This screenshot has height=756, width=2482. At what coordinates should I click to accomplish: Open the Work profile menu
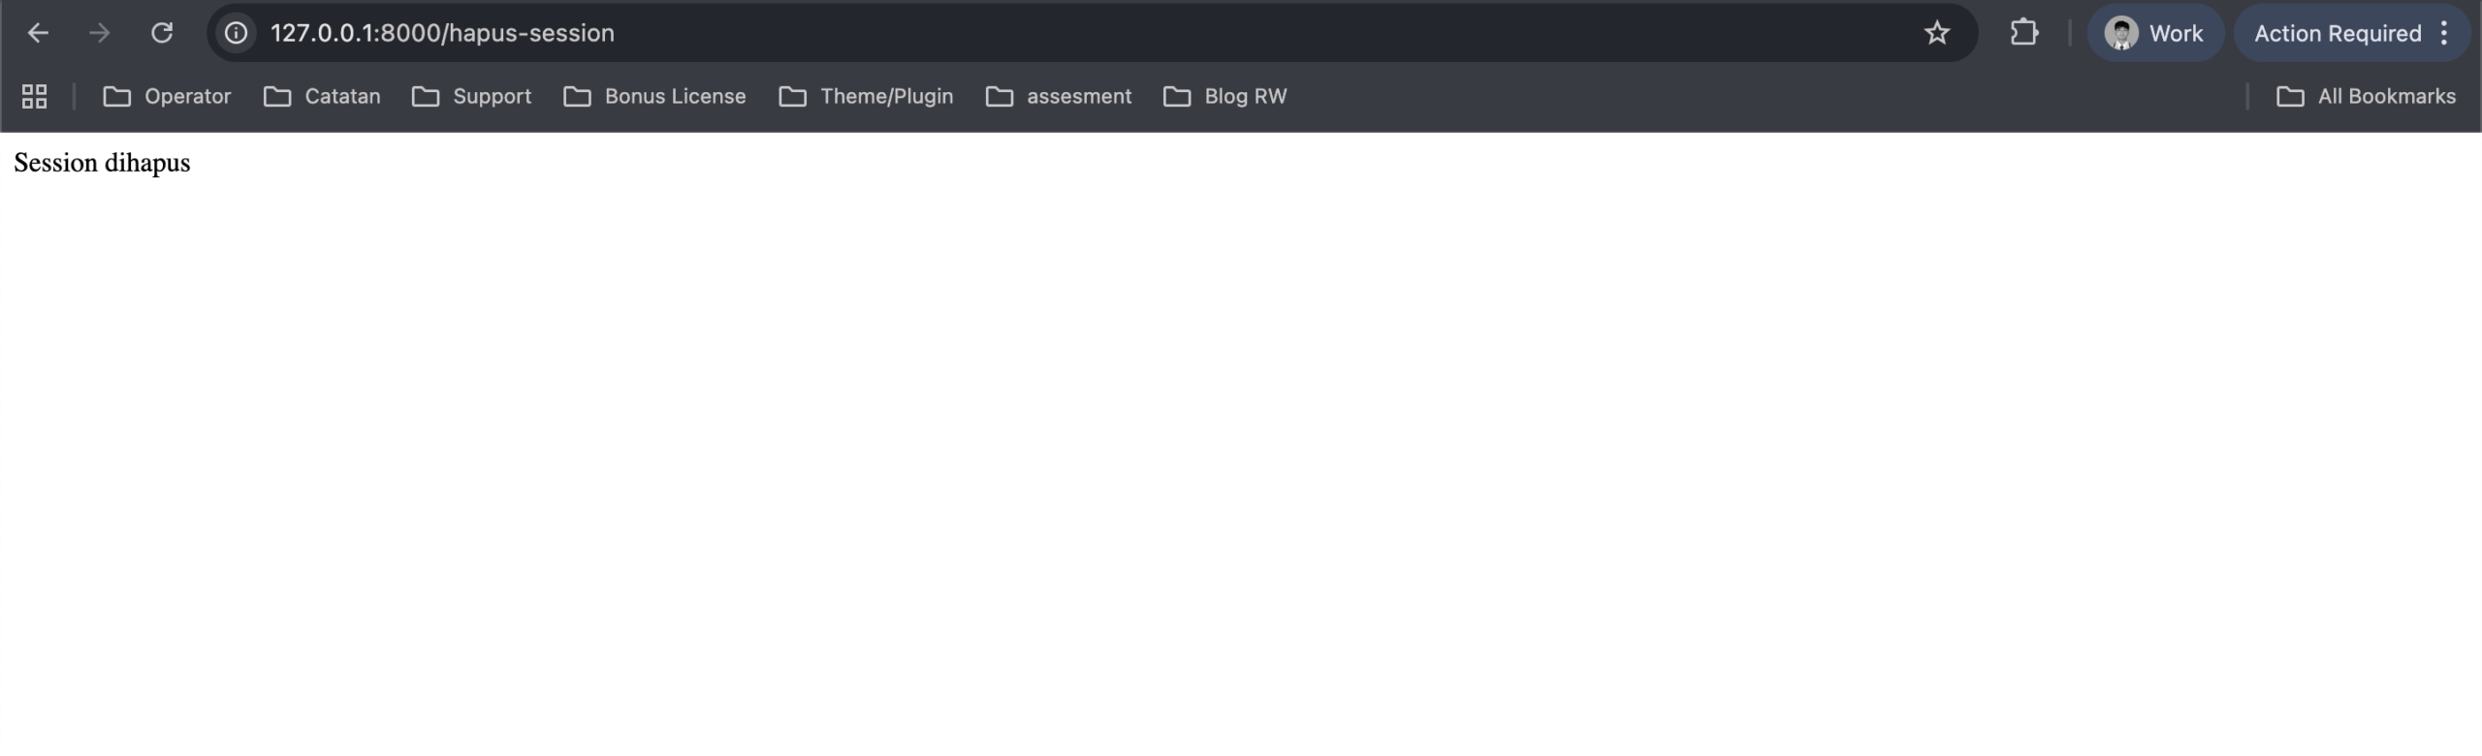point(2154,33)
